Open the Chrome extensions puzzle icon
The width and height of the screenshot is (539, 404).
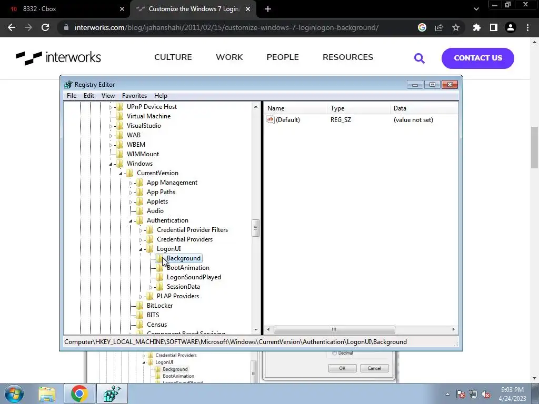477,27
